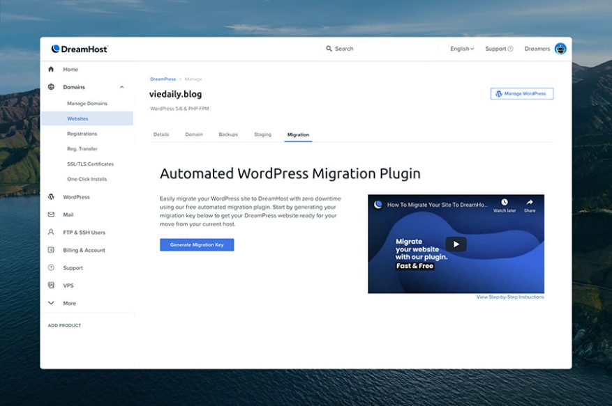The height and width of the screenshot is (406, 612).
Task: Click the search magnifier in the top bar
Action: [x=329, y=49]
